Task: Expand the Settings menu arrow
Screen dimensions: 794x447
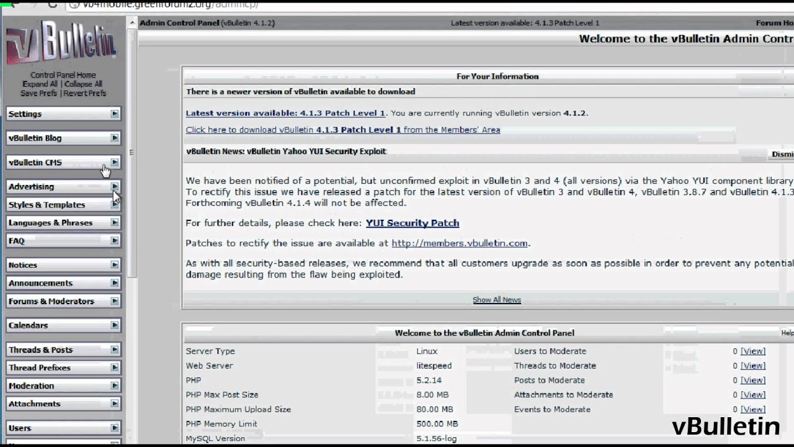Action: coord(115,114)
